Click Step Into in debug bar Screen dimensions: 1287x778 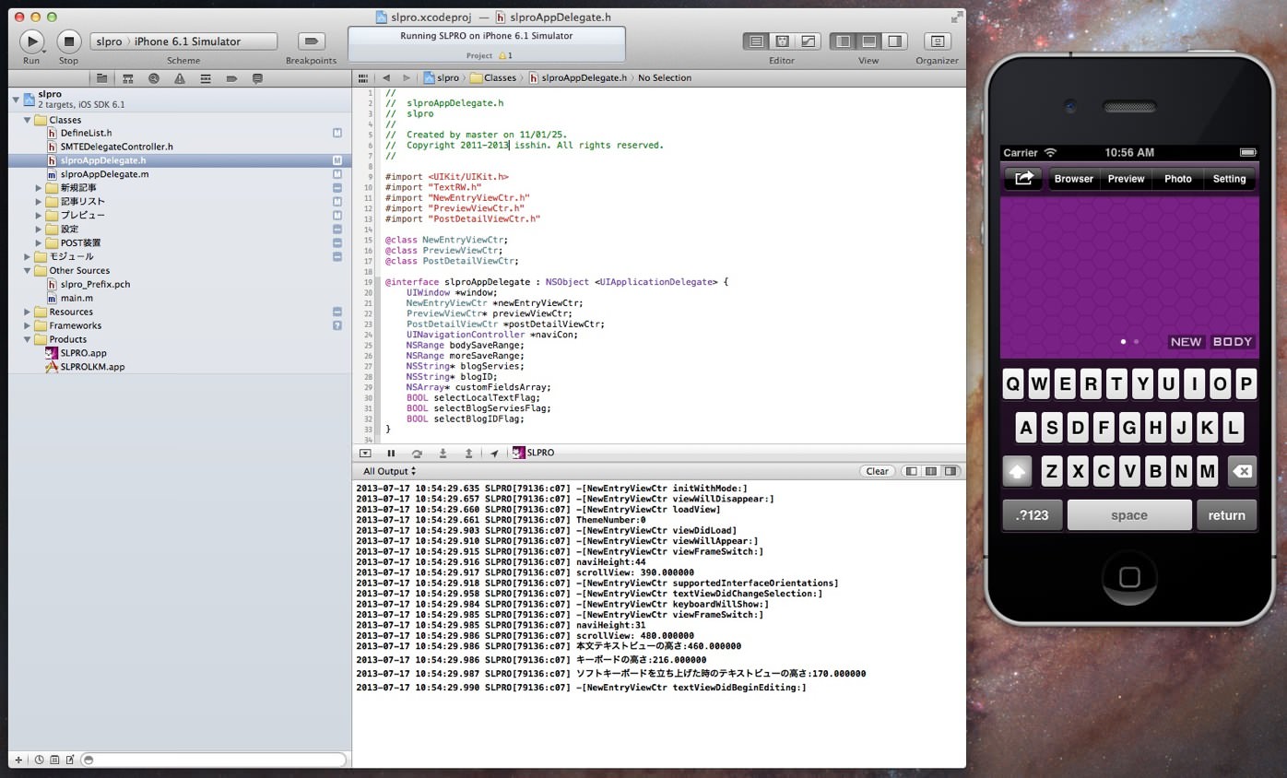point(443,454)
